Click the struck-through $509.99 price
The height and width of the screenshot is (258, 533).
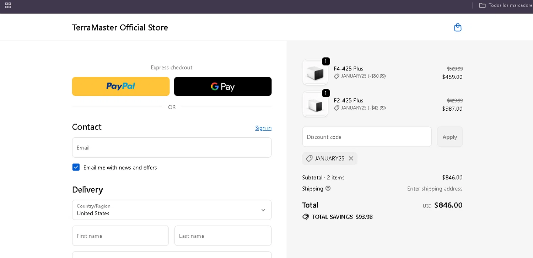click(455, 69)
